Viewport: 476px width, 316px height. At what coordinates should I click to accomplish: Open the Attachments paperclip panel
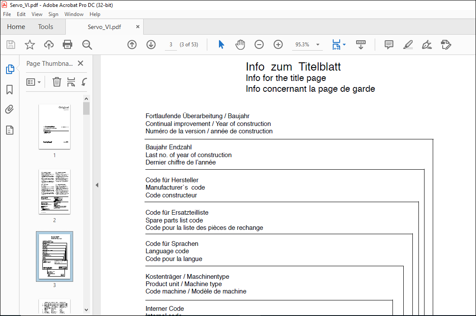(x=10, y=109)
